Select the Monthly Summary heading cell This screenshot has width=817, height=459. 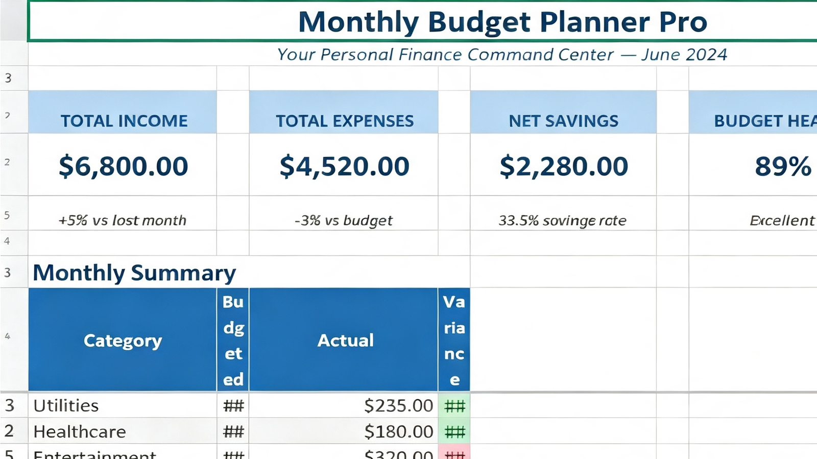[x=249, y=272]
